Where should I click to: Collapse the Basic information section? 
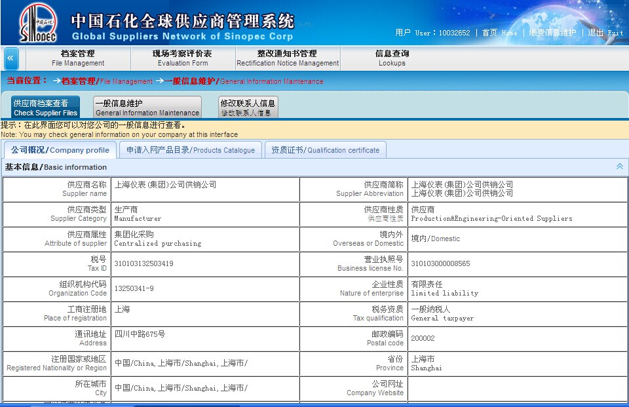[619, 166]
